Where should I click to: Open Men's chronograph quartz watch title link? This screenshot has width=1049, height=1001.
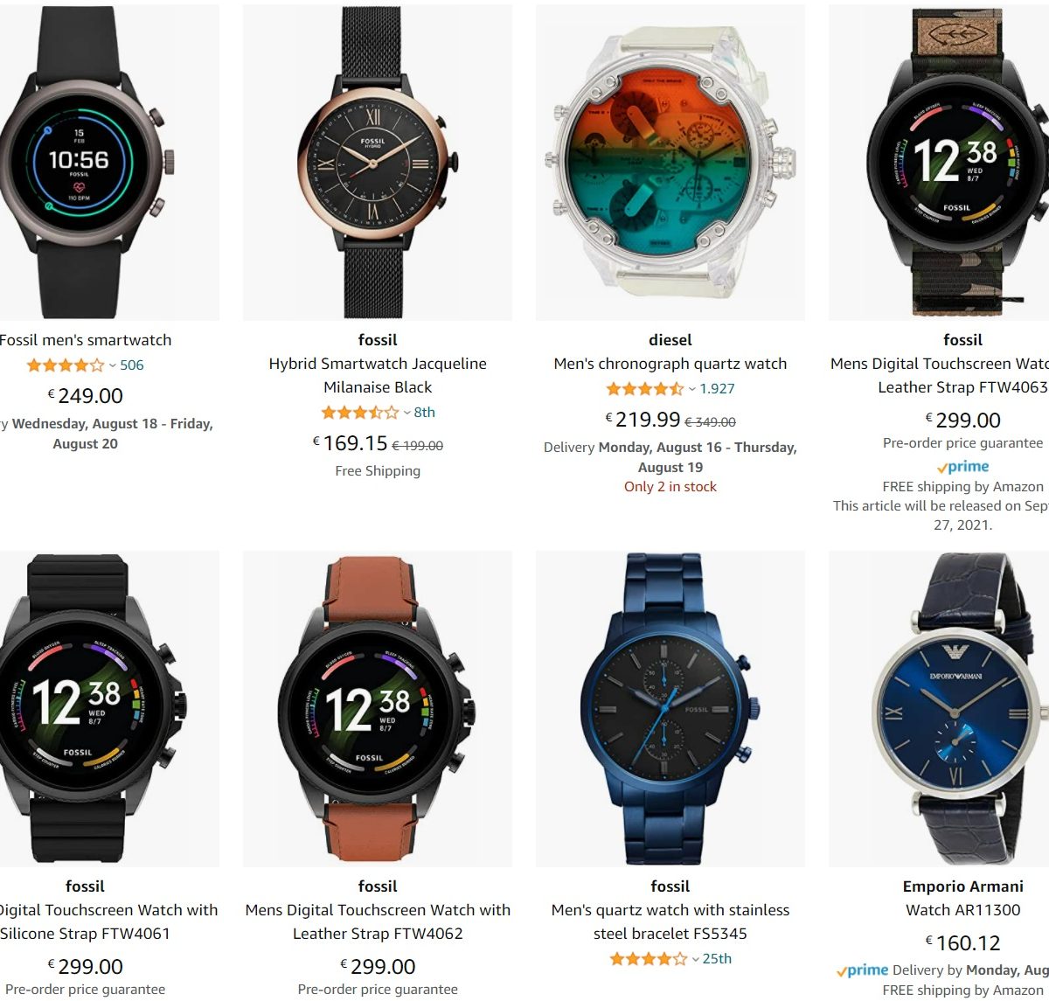[670, 364]
